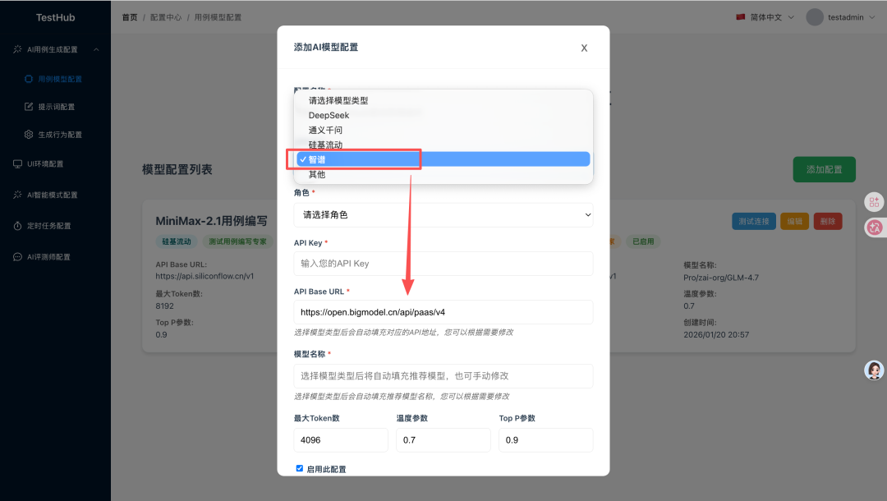
Task: Click the testadmin user avatar
Action: (815, 17)
